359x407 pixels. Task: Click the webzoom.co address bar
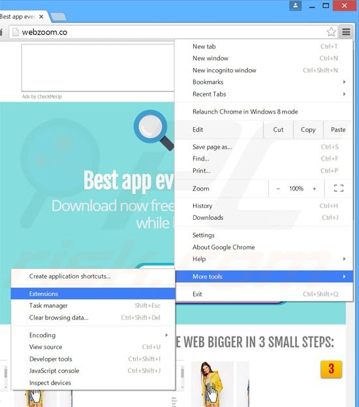[174, 32]
